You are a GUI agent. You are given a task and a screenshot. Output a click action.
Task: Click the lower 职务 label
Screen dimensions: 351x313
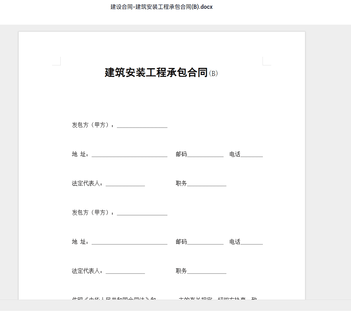181,271
